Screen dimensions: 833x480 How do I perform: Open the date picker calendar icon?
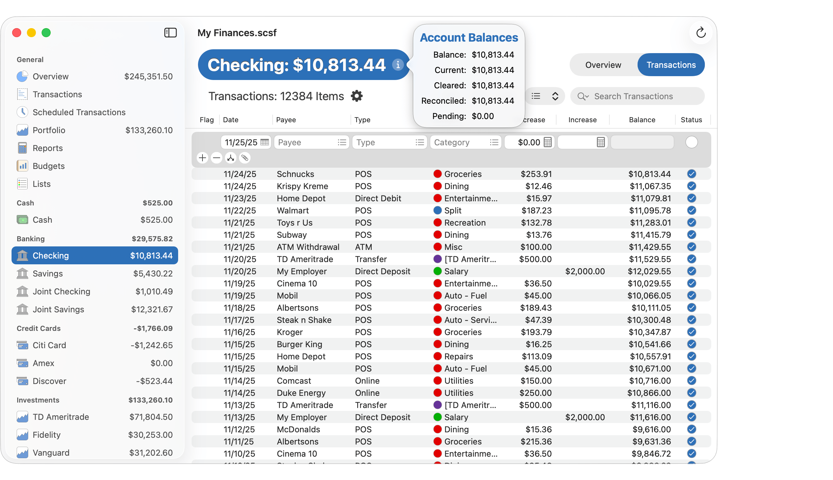tap(265, 142)
